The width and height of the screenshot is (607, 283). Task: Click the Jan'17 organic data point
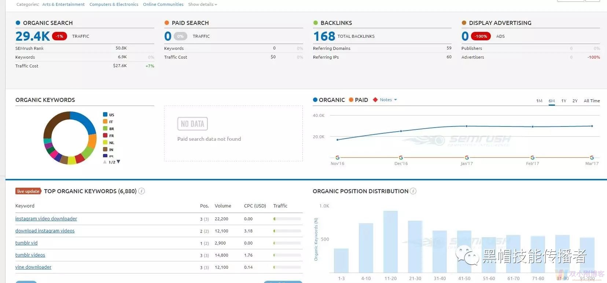(467, 126)
